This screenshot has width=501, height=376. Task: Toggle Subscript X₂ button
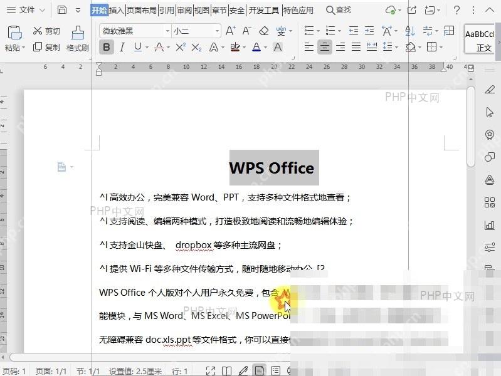tap(196, 48)
